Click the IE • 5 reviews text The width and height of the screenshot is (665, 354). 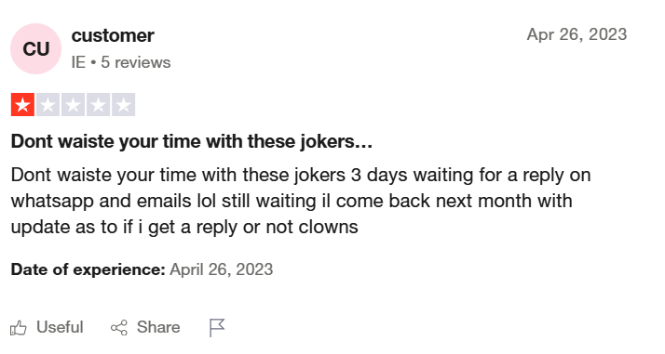[x=121, y=62]
